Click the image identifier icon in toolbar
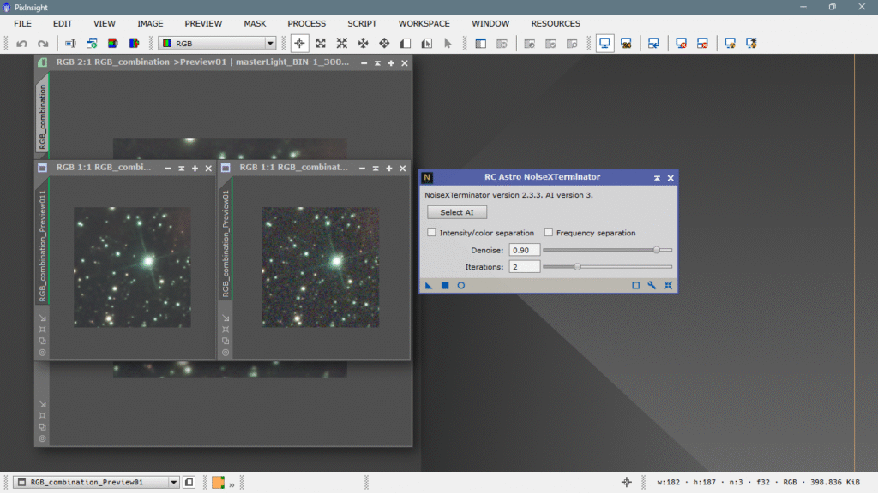878x493 pixels. [x=70, y=44]
